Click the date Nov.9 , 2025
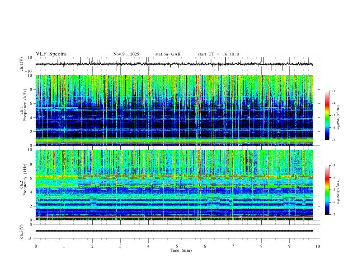The height and width of the screenshot is (276, 358). click(x=126, y=54)
